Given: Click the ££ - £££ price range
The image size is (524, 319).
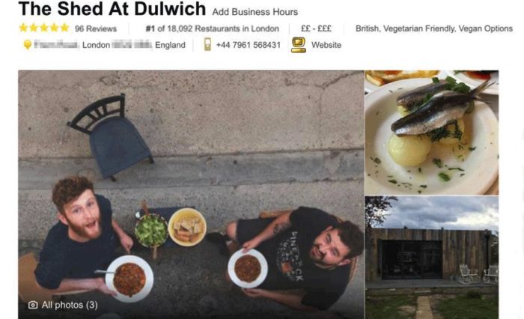Looking at the screenshot, I should coord(316,28).
